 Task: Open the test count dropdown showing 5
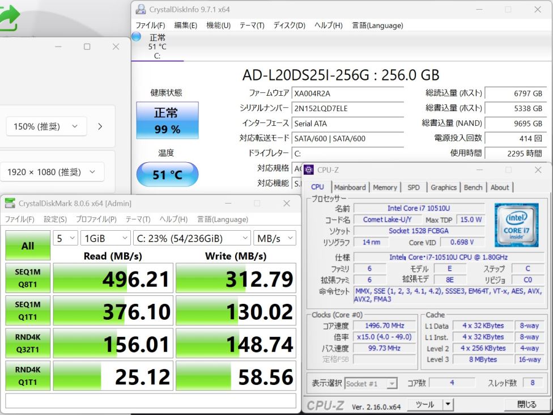[x=65, y=239]
